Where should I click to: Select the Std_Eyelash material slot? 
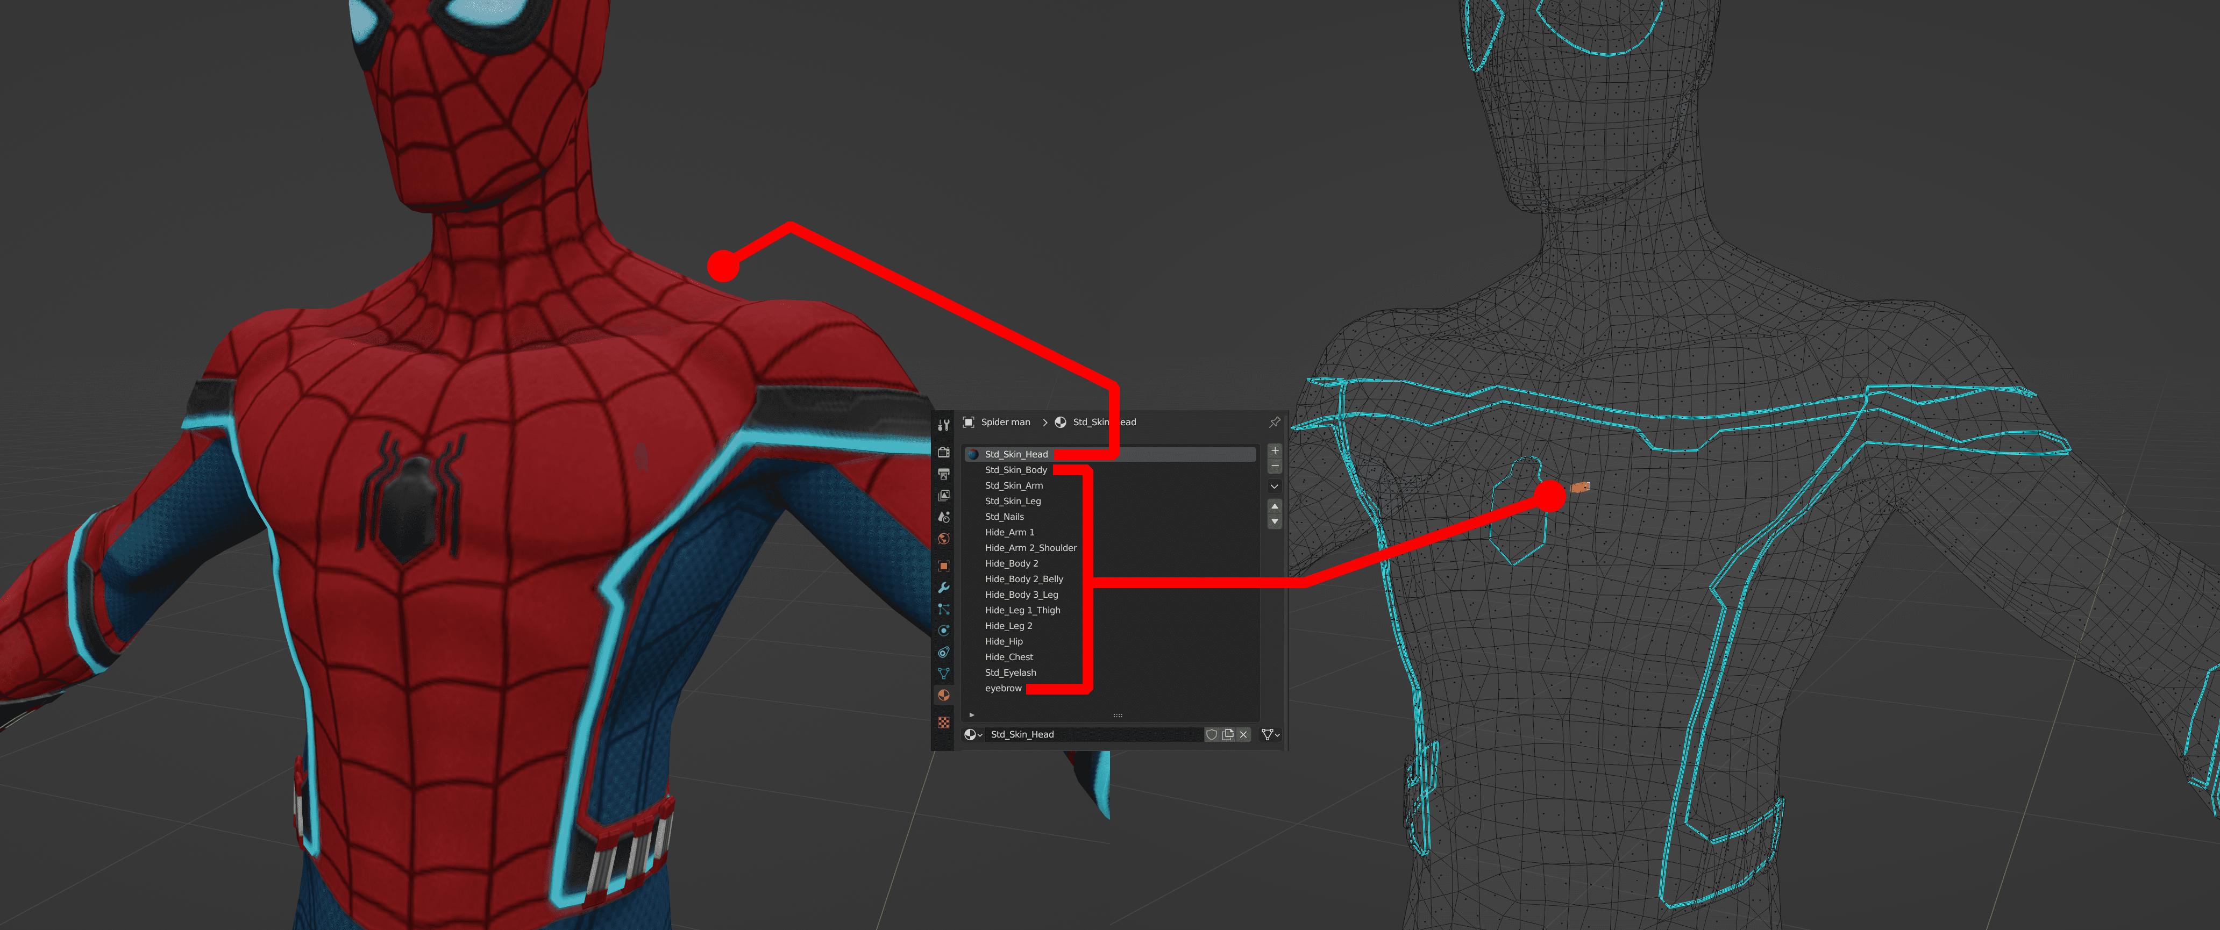1110,671
